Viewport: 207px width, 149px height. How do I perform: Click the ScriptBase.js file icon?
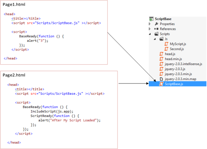tap(161, 84)
